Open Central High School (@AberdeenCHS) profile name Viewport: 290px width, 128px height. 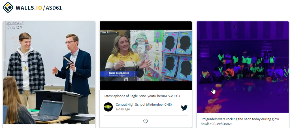144,105
